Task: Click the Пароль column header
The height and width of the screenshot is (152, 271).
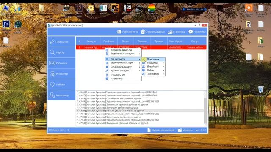Action: click(142, 41)
